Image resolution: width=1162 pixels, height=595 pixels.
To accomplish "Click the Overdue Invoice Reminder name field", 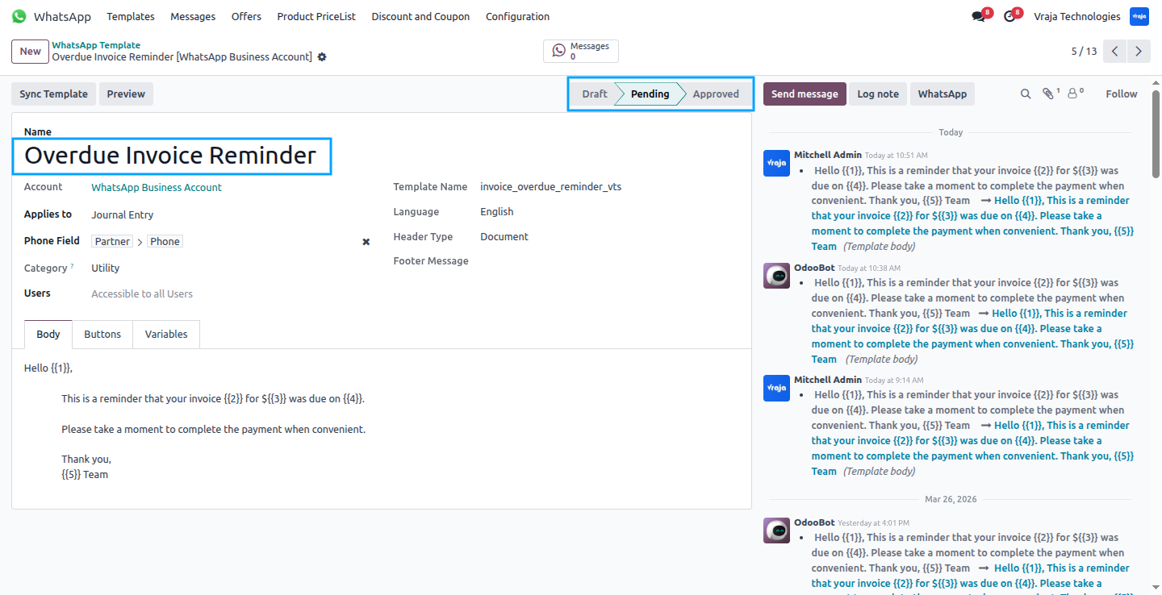I will [171, 156].
